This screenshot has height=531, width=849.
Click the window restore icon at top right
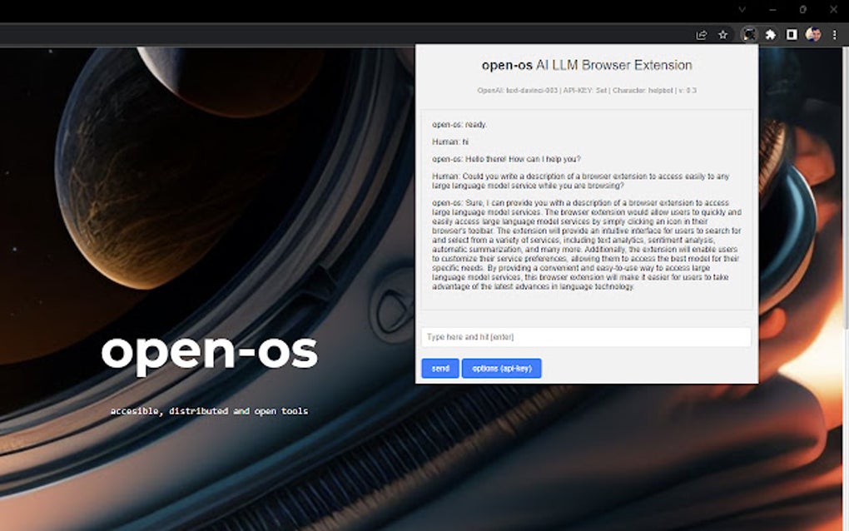[802, 9]
